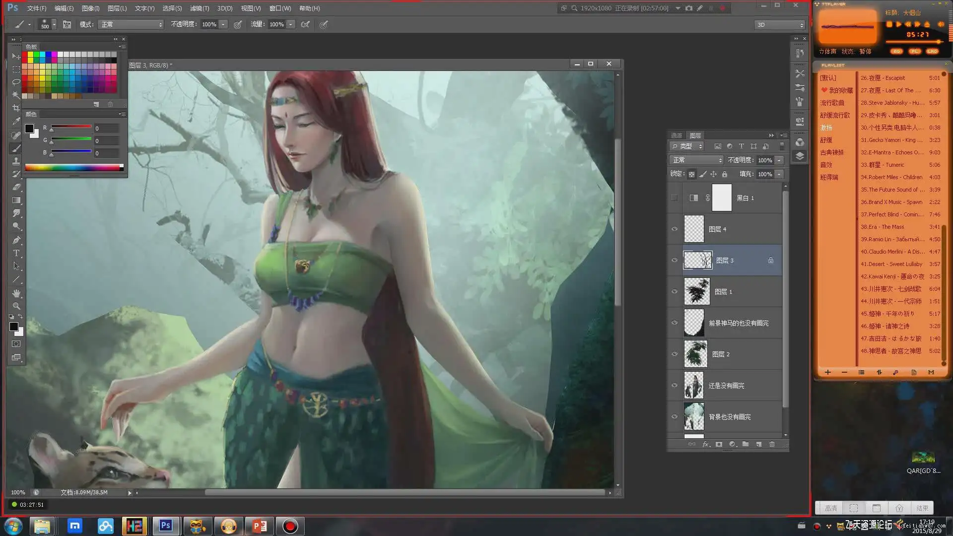Select the Hand tool

(x=16, y=293)
